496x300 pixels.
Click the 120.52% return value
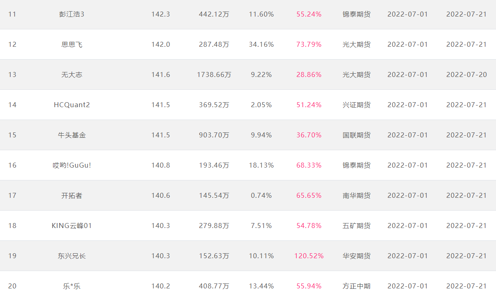(309, 256)
